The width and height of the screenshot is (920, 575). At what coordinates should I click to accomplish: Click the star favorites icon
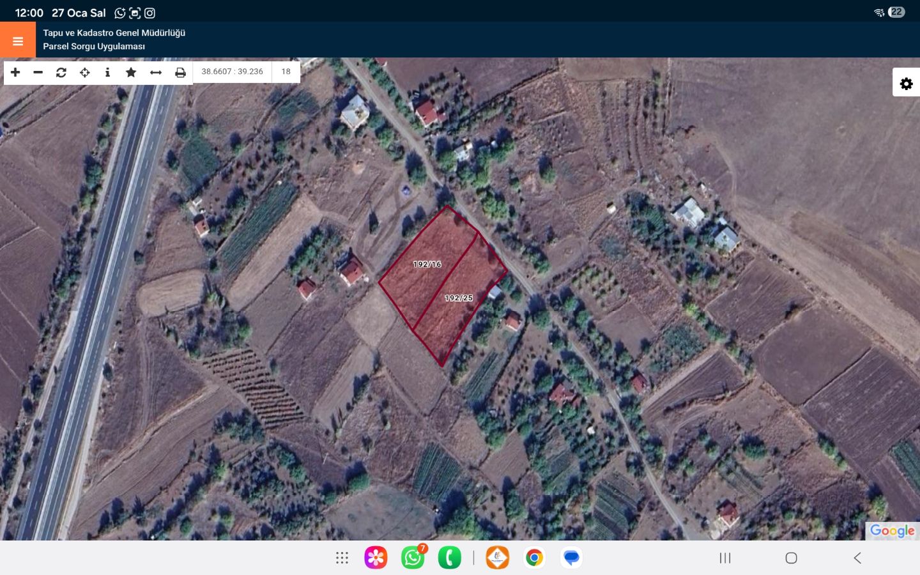tap(131, 72)
